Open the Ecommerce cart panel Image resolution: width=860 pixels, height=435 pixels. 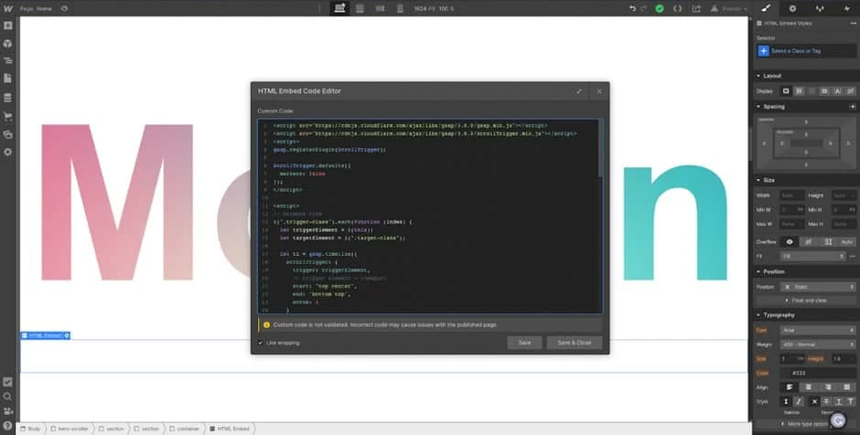point(7,115)
